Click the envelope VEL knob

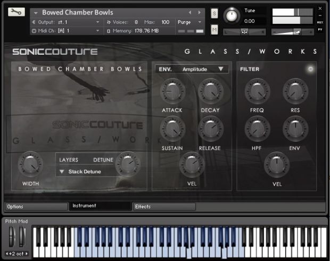192,164
